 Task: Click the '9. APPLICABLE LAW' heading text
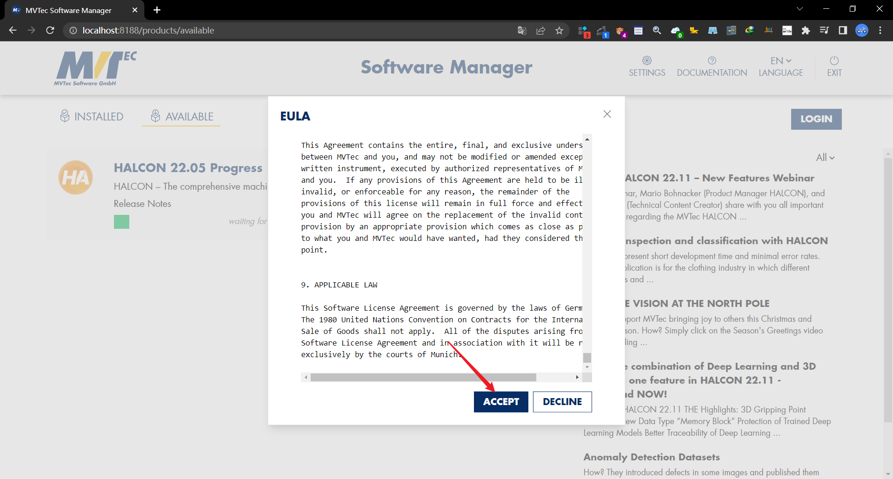tap(339, 285)
